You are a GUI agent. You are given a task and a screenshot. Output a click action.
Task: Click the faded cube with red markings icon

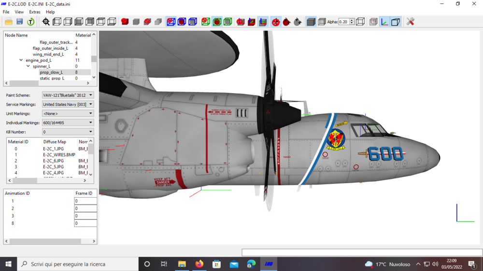pyautogui.click(x=373, y=22)
